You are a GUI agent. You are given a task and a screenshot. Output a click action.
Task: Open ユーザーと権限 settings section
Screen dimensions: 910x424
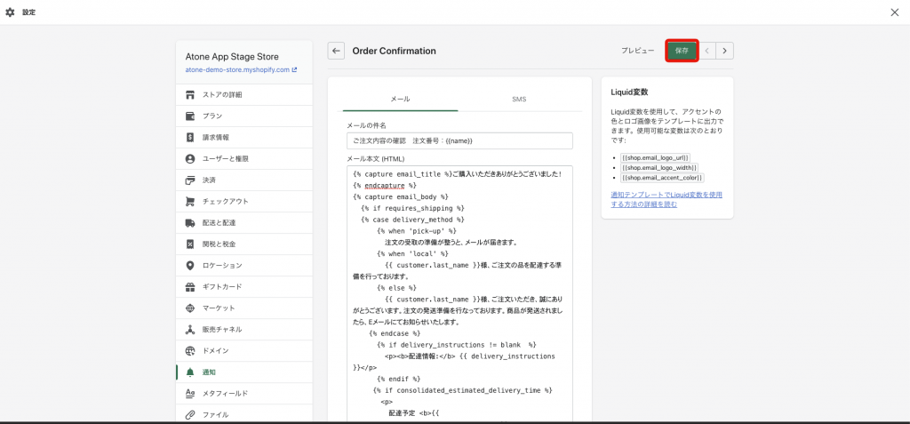coord(244,158)
